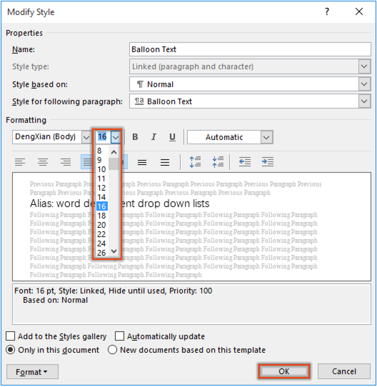Image resolution: width=377 pixels, height=387 pixels.
Task: Increase spacing before paragraph
Action: [x=195, y=162]
